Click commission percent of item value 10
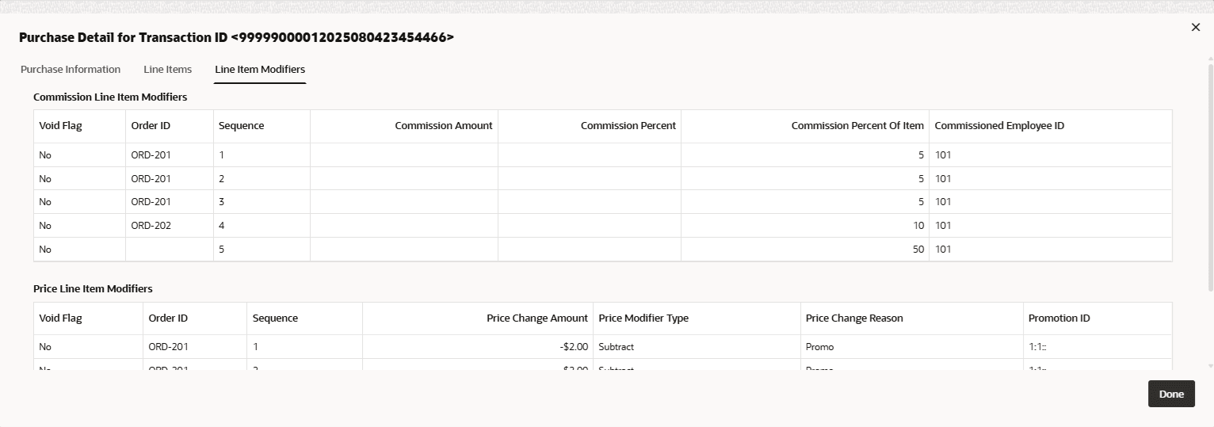 (x=918, y=225)
